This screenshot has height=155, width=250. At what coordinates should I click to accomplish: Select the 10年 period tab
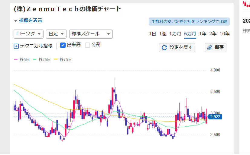click(x=225, y=34)
